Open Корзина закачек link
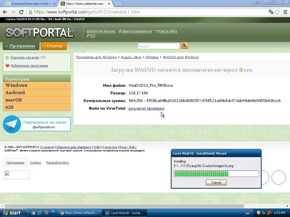 [x=25, y=57]
